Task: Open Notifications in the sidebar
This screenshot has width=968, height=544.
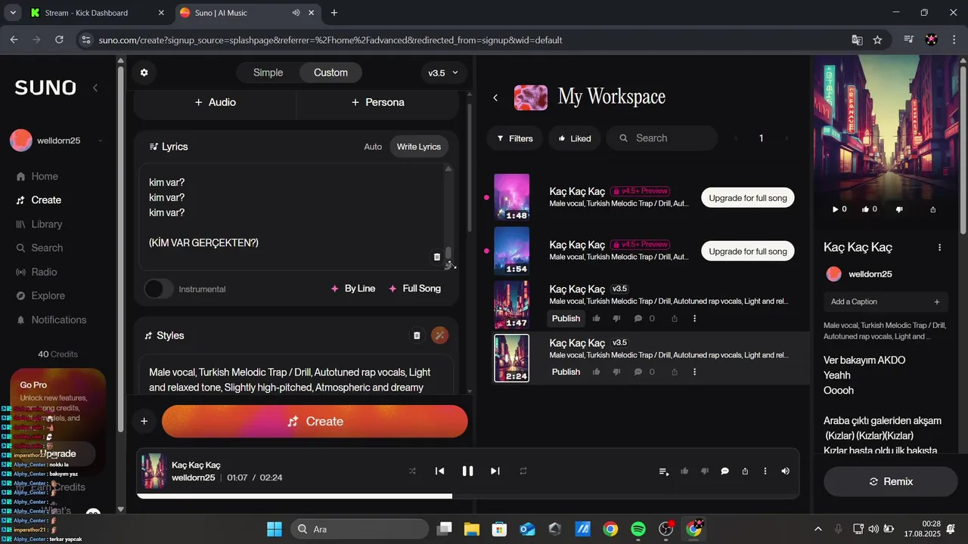Action: (51, 320)
